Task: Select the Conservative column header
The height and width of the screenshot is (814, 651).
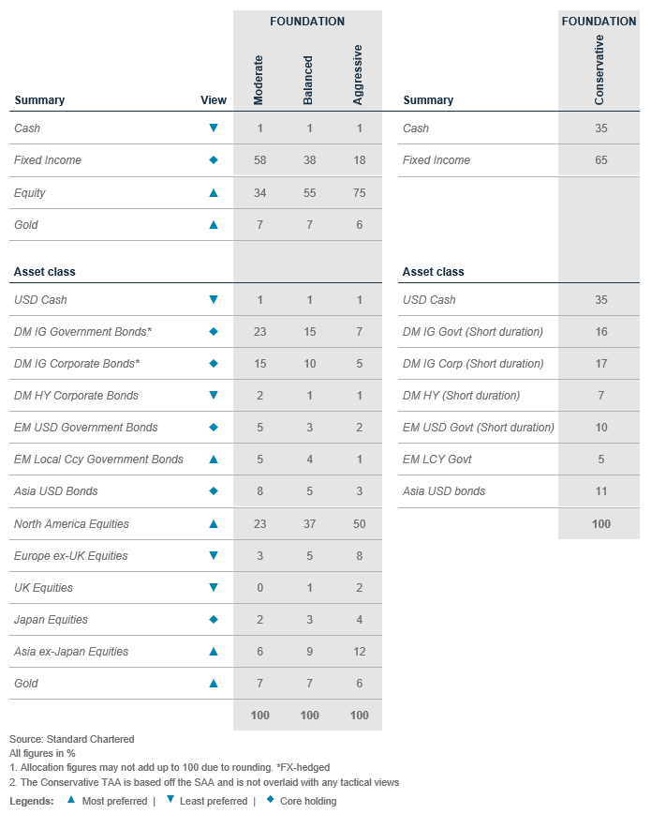Action: (599, 69)
